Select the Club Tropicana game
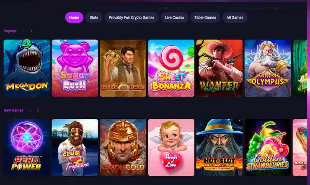310x185 pixels. (75, 147)
